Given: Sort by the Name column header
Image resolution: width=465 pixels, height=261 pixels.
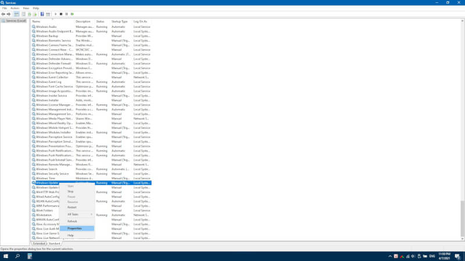Looking at the screenshot, I should [52, 21].
